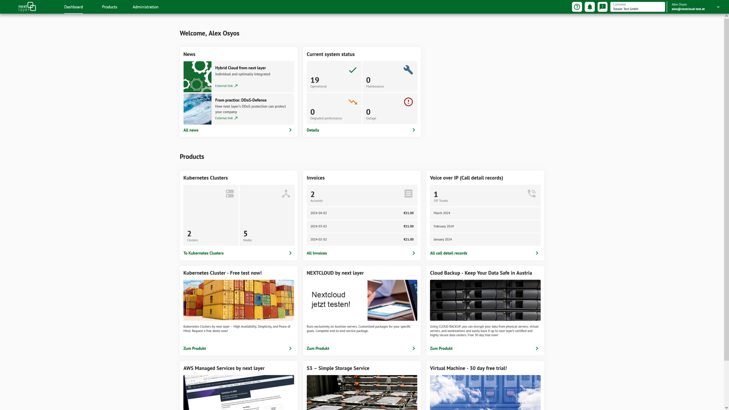Click the page vertical scrollbar

coord(726,190)
